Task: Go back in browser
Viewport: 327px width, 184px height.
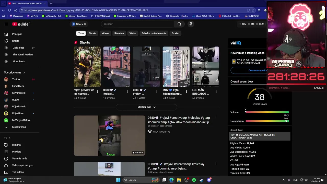Action: tap(3, 10)
